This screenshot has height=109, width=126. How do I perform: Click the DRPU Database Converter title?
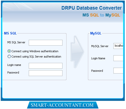pos(91,8)
